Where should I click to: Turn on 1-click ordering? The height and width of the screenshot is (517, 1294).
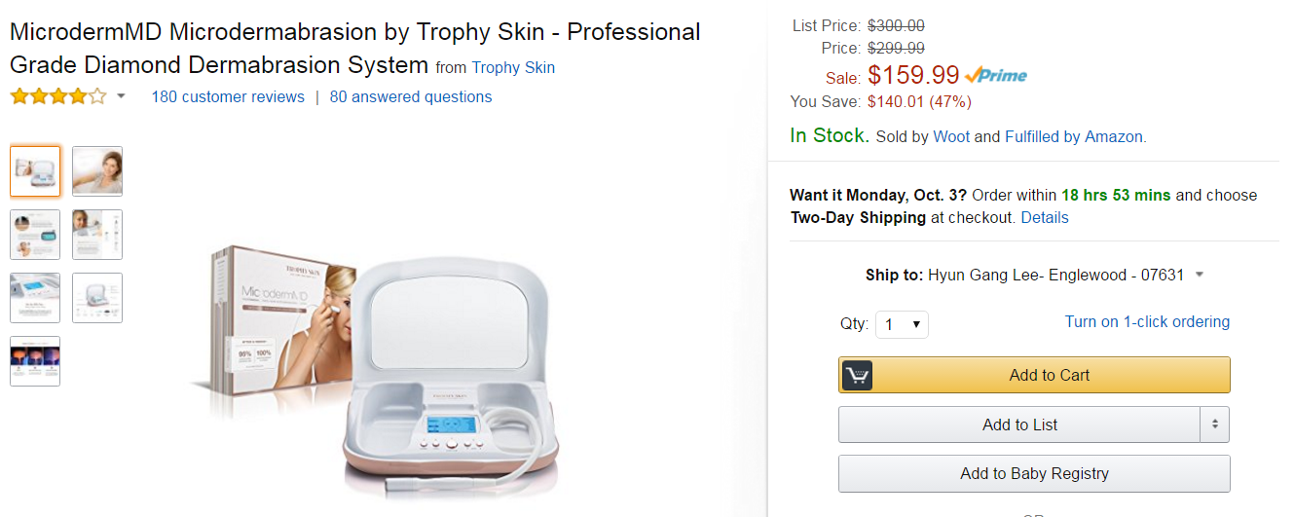(x=1147, y=322)
